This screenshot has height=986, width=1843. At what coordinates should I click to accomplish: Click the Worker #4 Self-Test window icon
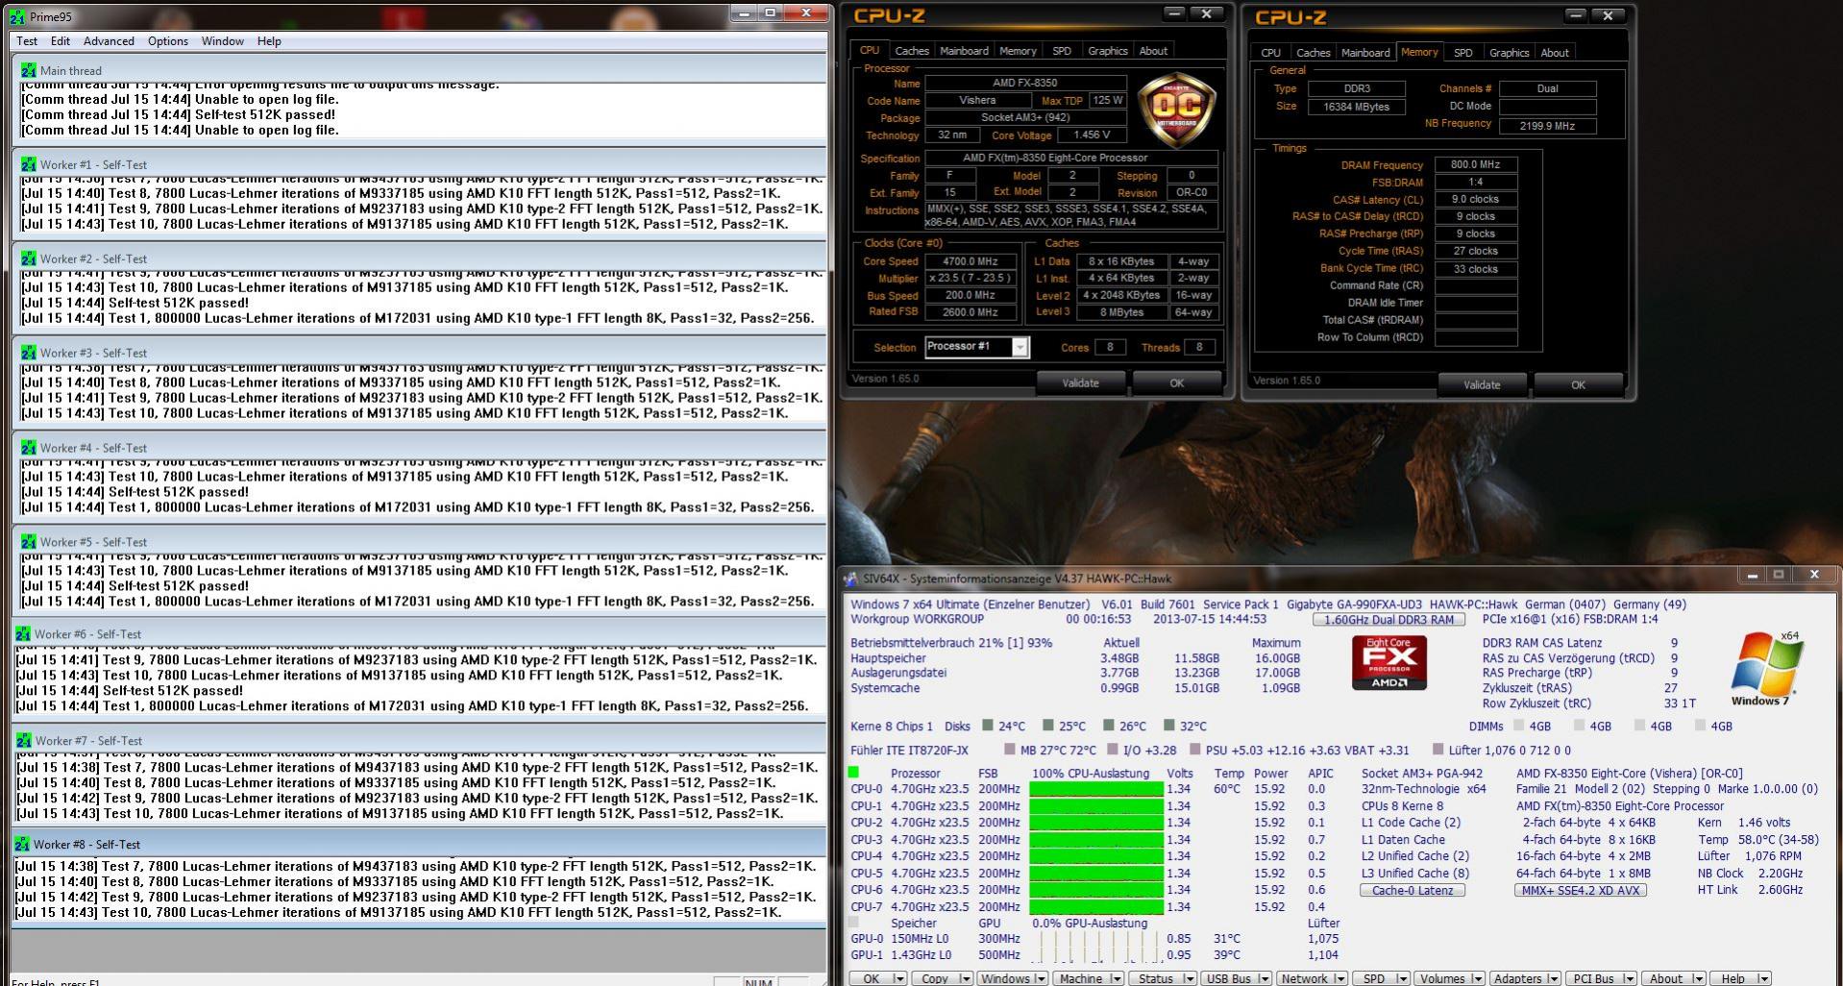(28, 448)
